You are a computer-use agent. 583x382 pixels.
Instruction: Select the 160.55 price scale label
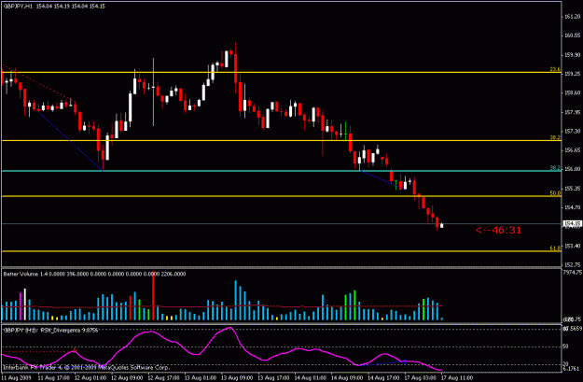[572, 35]
